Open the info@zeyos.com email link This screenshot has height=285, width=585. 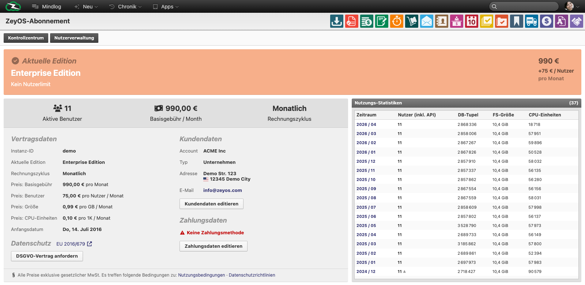223,190
